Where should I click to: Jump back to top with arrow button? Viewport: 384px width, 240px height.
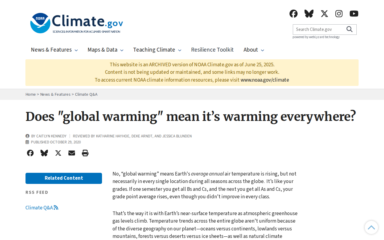pos(371,227)
